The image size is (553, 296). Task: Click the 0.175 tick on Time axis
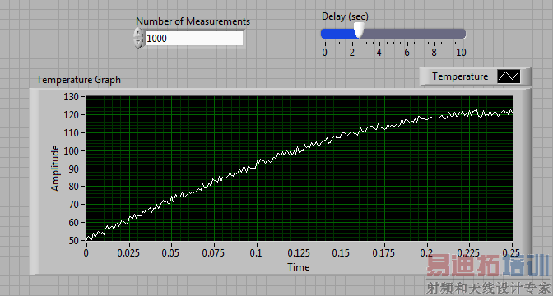tap(384, 253)
